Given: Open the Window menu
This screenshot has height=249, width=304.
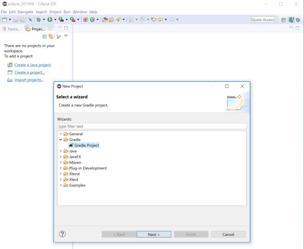Looking at the screenshot, I should pyautogui.click(x=80, y=12).
